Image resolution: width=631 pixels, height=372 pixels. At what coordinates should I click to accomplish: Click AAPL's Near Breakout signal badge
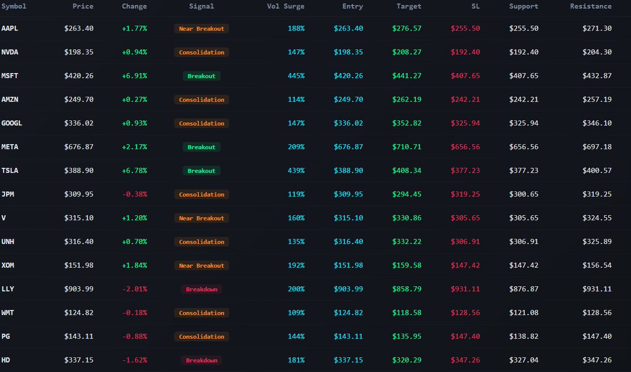(201, 28)
